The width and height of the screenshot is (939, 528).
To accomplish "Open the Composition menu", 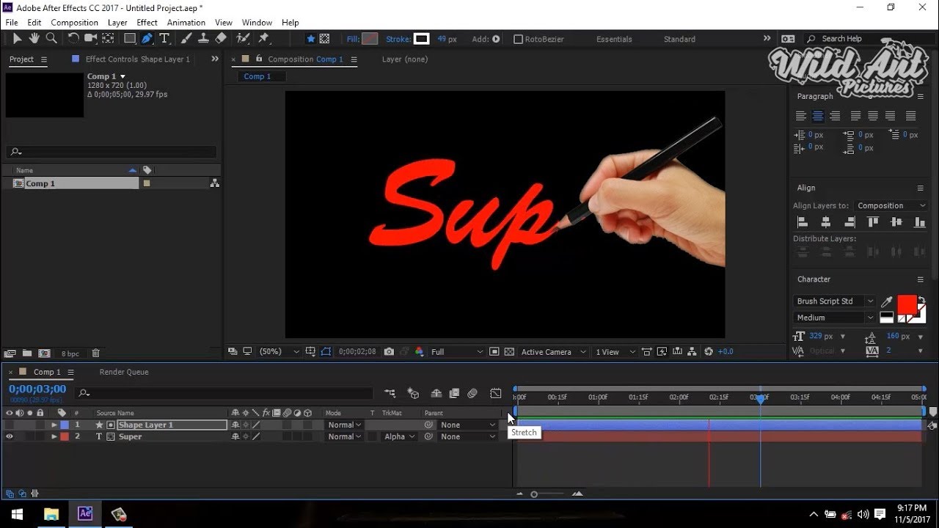I will coord(74,23).
